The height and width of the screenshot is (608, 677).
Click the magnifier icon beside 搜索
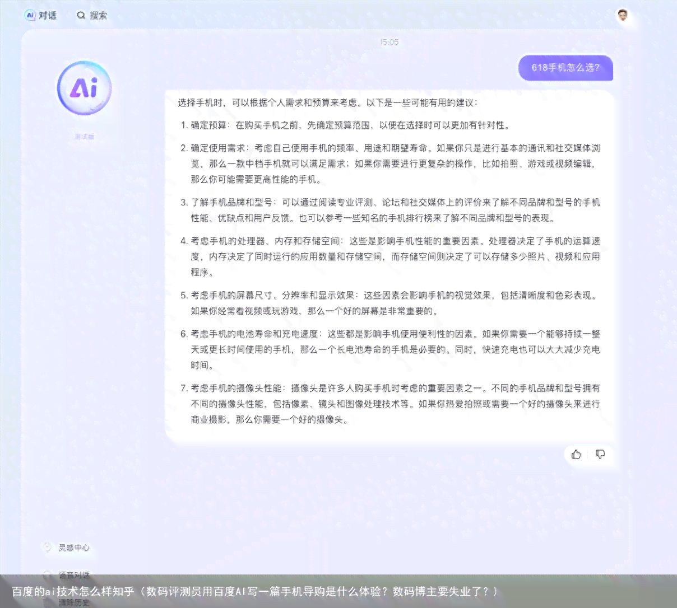[81, 15]
